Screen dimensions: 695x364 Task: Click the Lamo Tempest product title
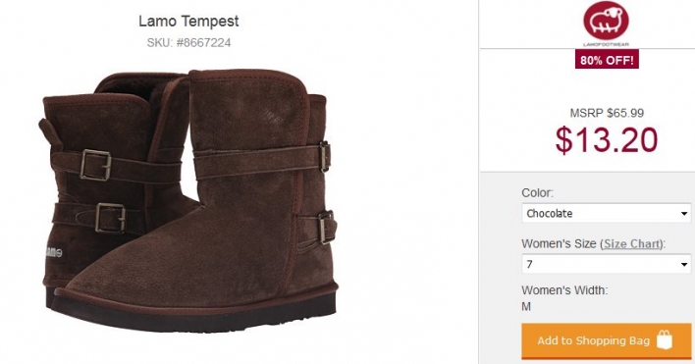click(x=188, y=21)
